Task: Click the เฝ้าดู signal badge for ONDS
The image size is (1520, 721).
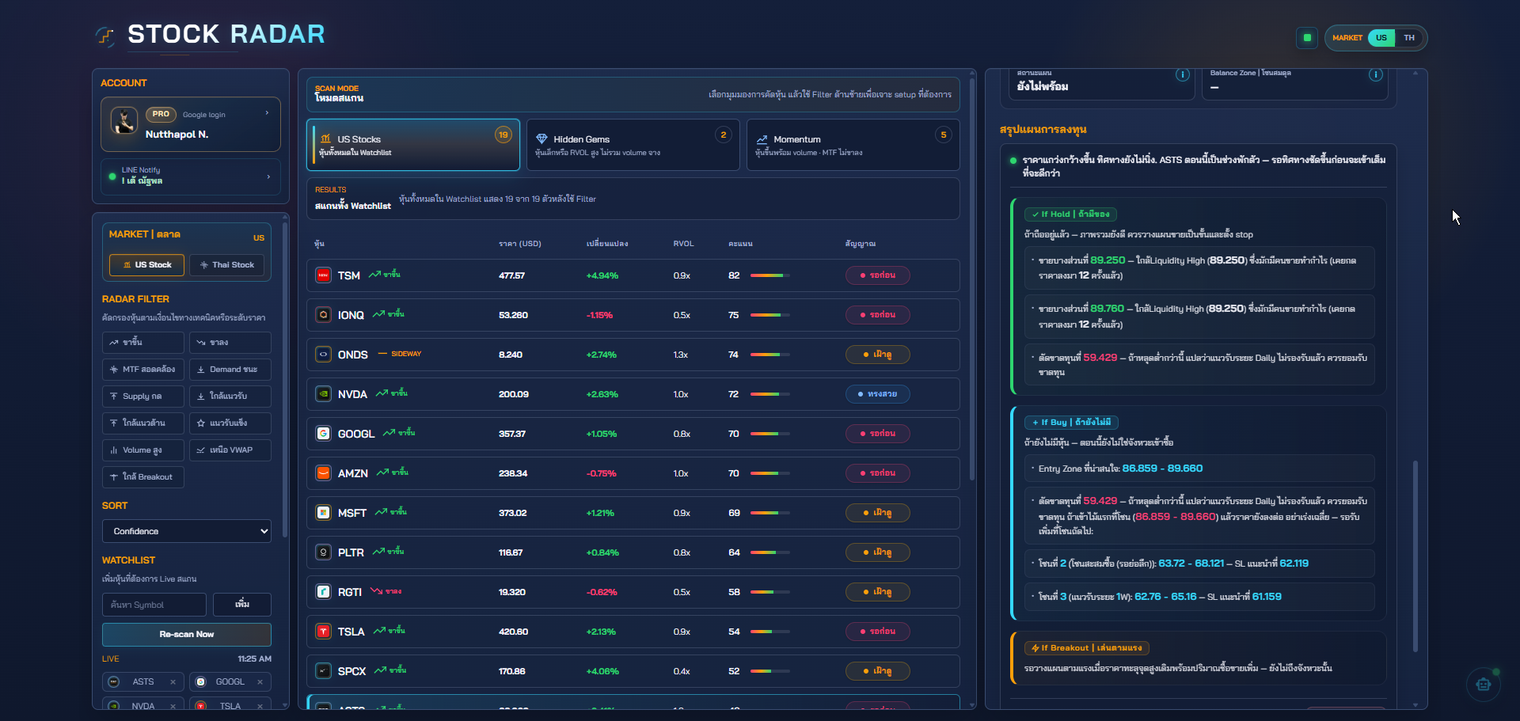Action: (877, 355)
